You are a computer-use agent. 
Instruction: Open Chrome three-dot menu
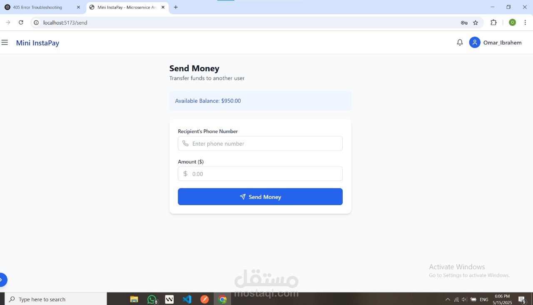click(x=525, y=22)
